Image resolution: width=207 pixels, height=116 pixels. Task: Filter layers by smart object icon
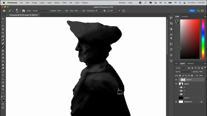coord(202,68)
